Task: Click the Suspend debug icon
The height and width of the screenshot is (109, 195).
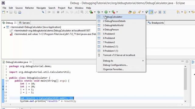Action: pyautogui.click(x=54, y=12)
